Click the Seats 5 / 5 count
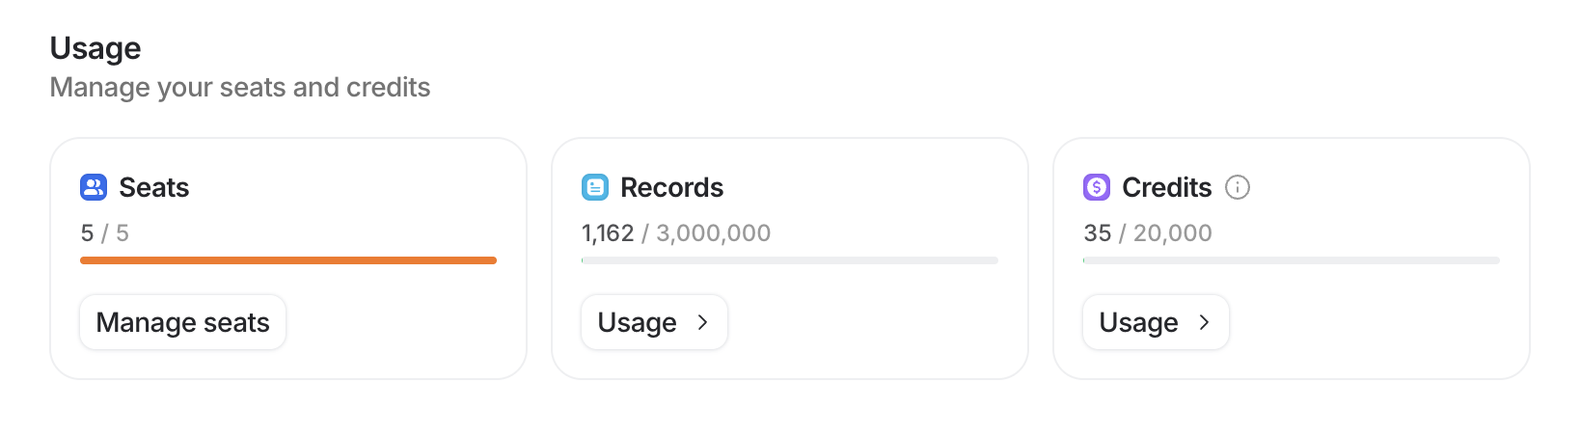The image size is (1580, 436). point(104,232)
